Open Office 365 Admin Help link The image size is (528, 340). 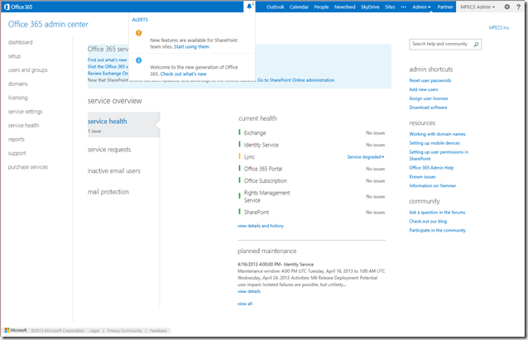(x=431, y=168)
